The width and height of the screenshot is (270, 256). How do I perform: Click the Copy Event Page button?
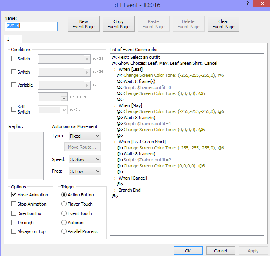pyautogui.click(x=119, y=24)
